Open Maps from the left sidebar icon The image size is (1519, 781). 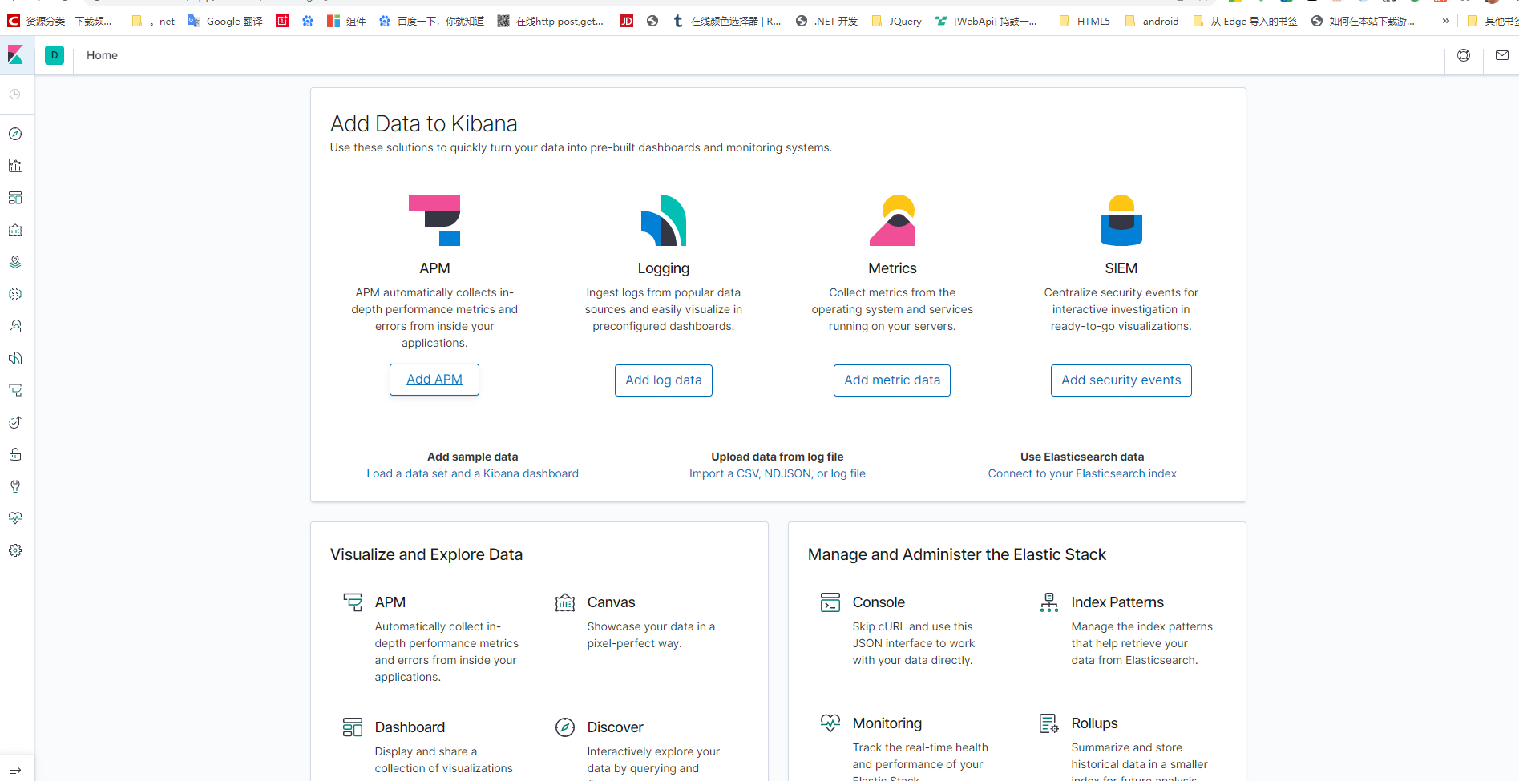coord(15,262)
